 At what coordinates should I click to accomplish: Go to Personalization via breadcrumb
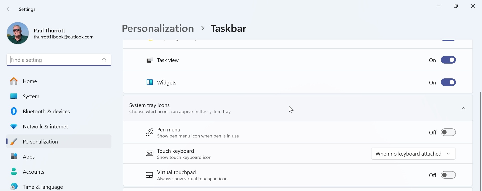(158, 28)
